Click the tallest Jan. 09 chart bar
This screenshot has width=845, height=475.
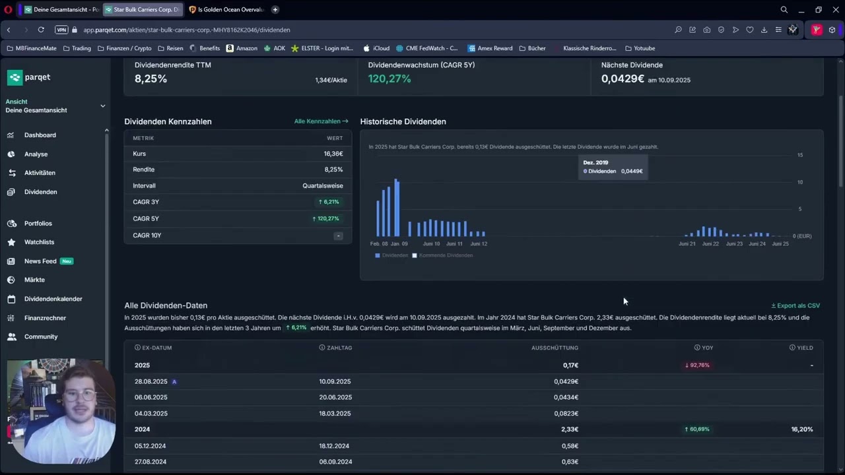click(397, 208)
